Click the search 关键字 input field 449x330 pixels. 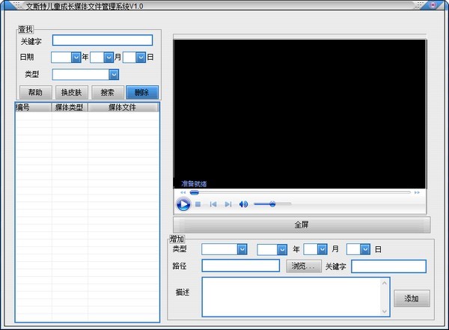click(x=102, y=40)
